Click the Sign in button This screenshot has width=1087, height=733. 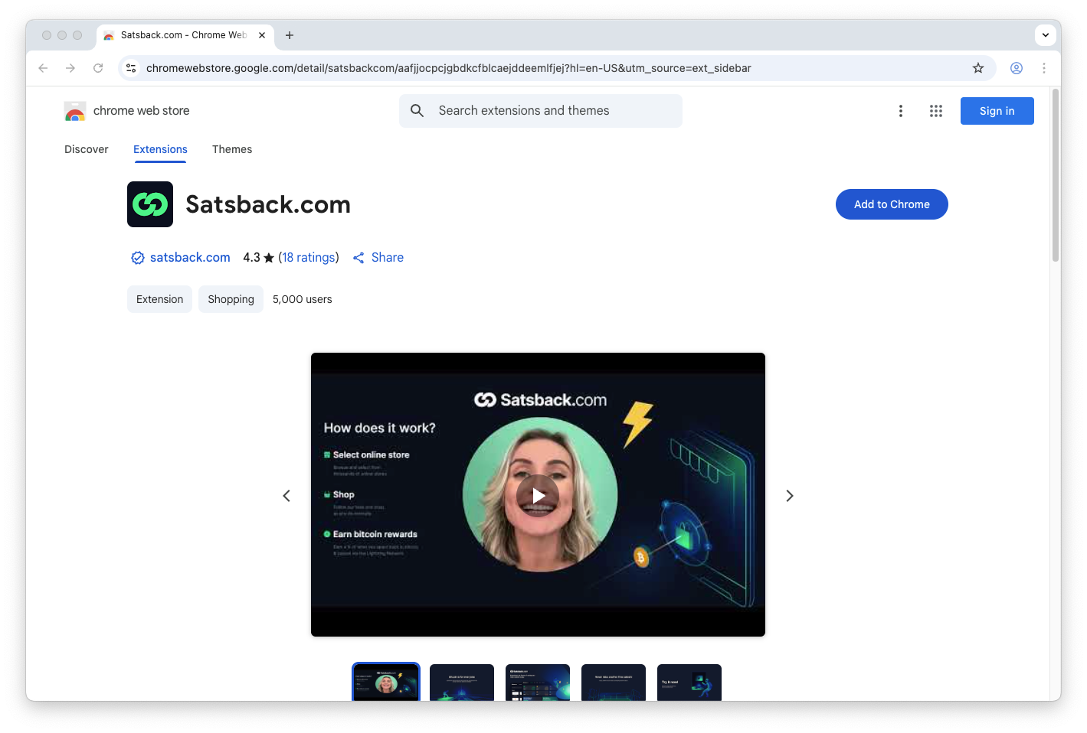[997, 111]
